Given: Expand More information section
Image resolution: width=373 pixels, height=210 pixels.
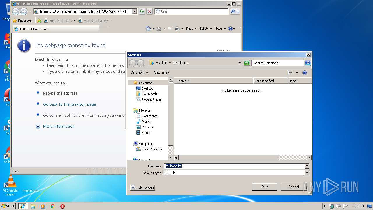Looking at the screenshot, I should pos(55,126).
